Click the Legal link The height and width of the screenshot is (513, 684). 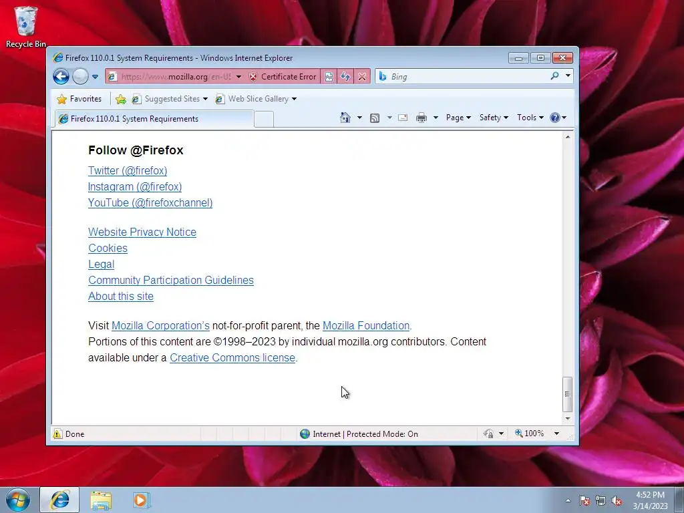(102, 265)
